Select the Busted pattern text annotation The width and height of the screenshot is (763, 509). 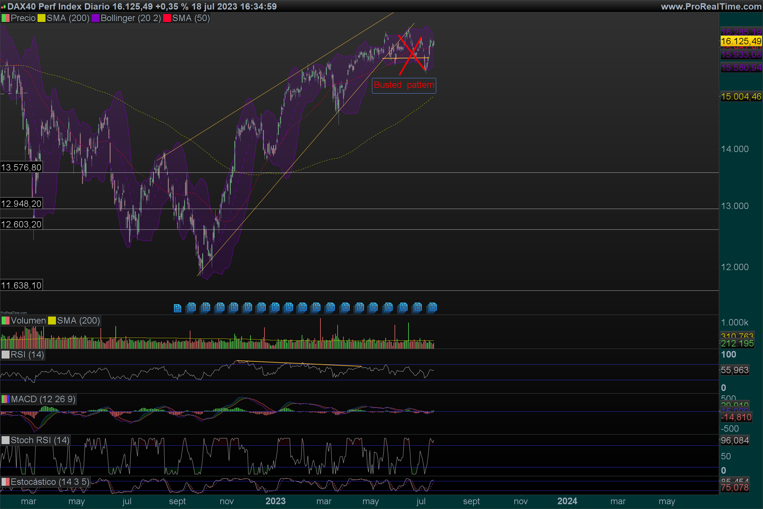pyautogui.click(x=403, y=85)
